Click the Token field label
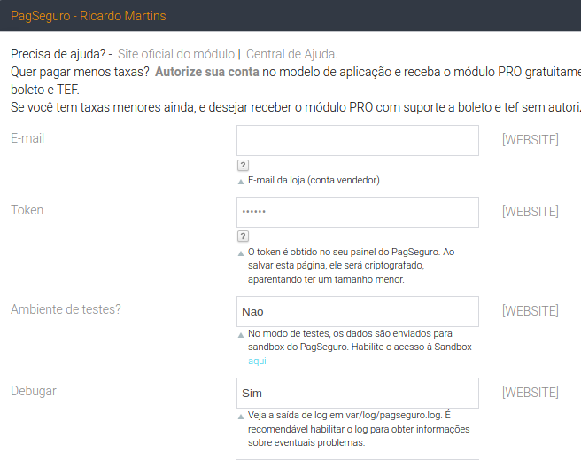The width and height of the screenshot is (581, 460). coord(27,210)
